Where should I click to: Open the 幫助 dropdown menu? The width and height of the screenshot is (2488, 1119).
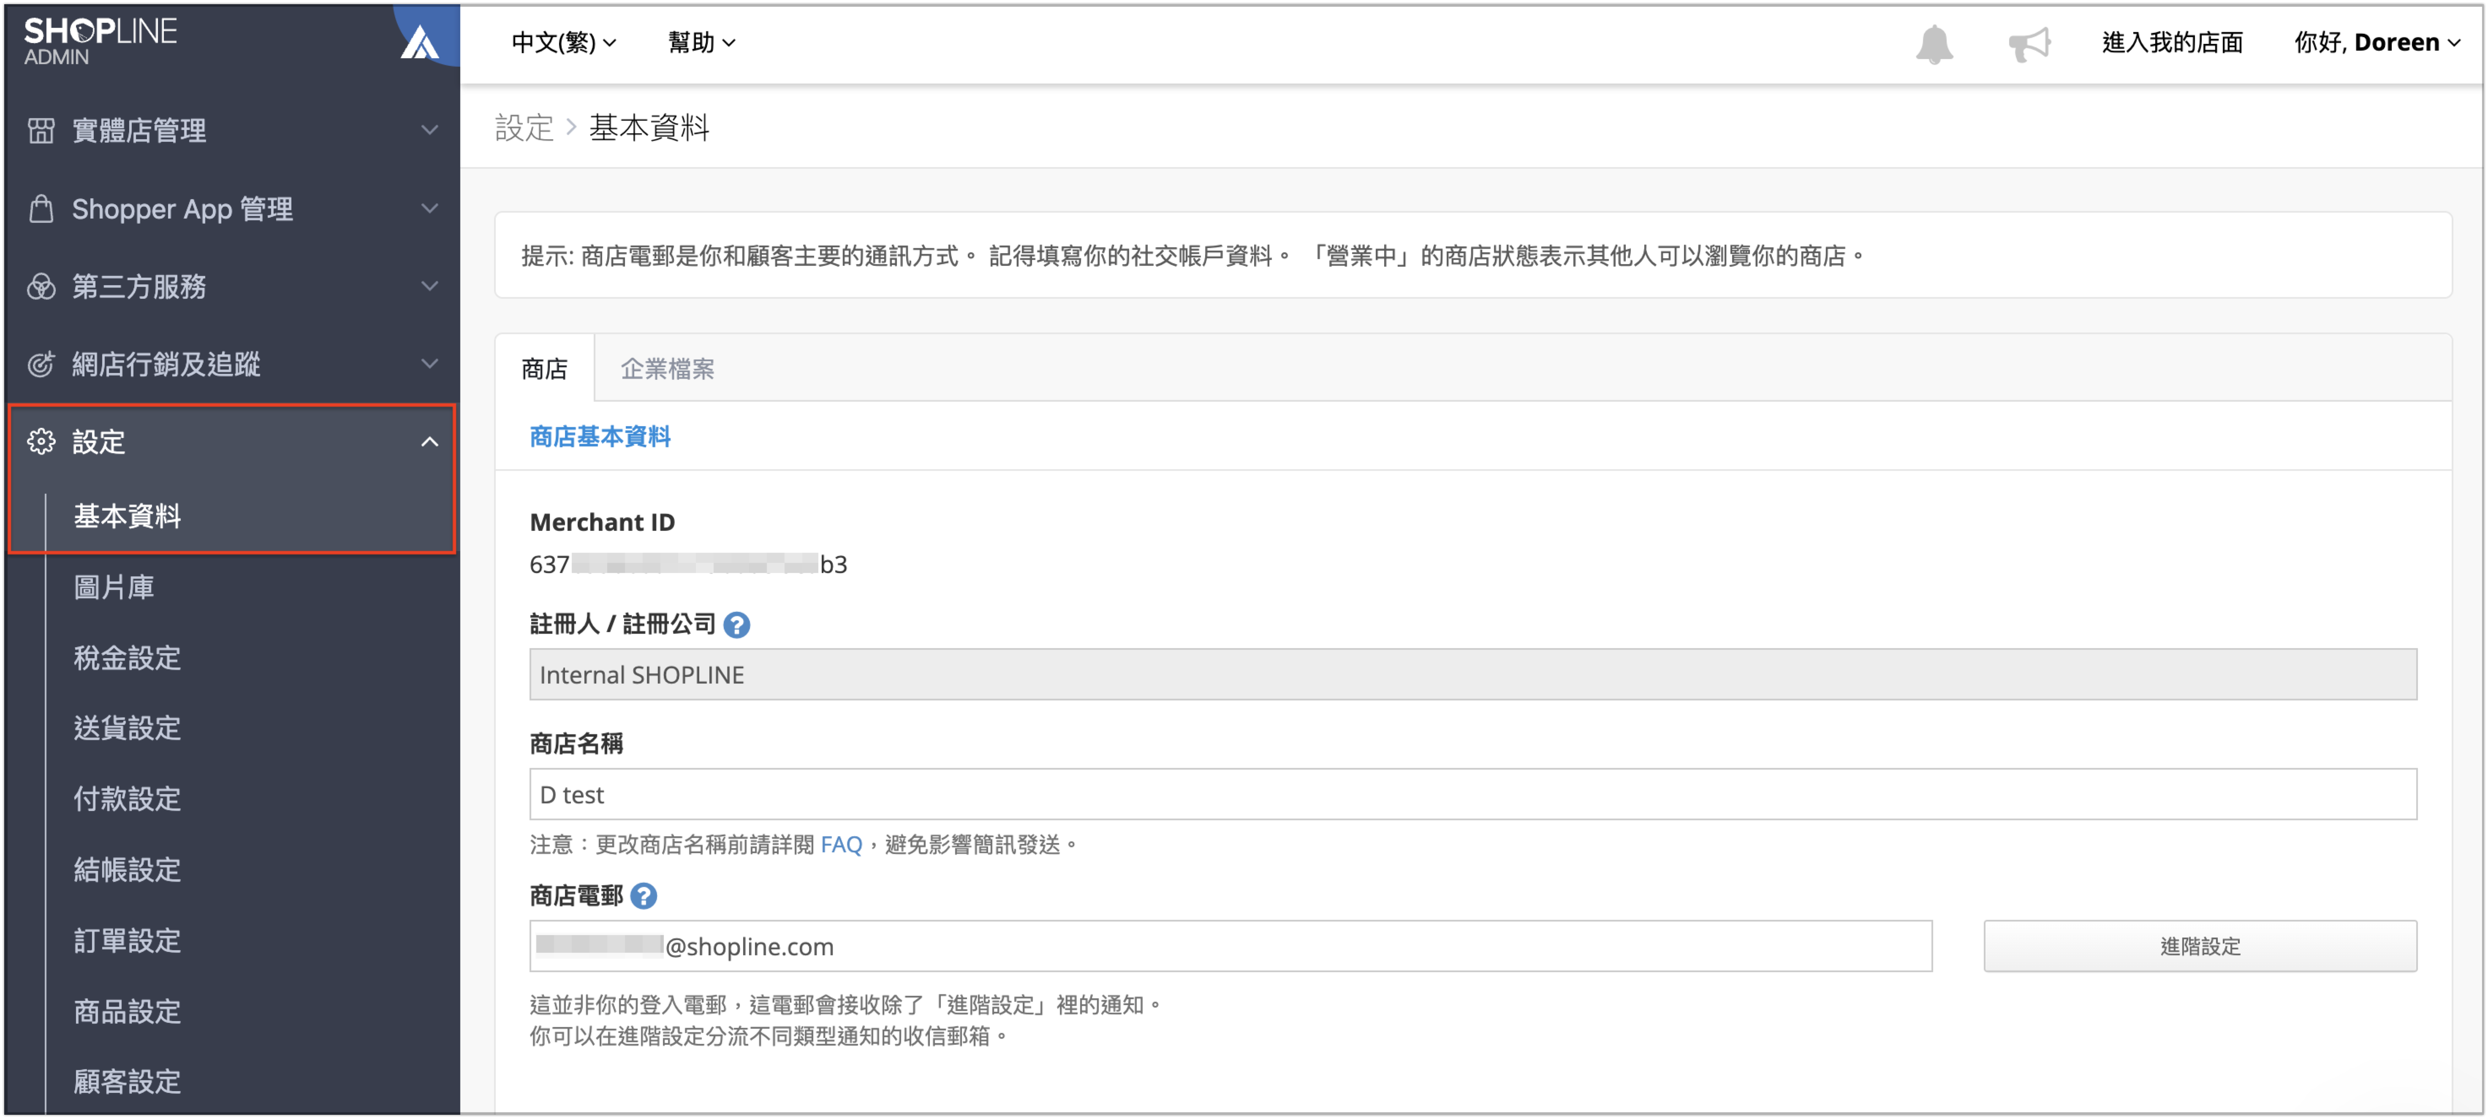coord(701,43)
